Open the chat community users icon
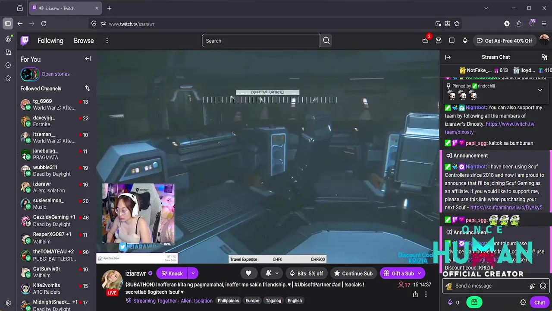This screenshot has width=552, height=311. tap(544, 57)
